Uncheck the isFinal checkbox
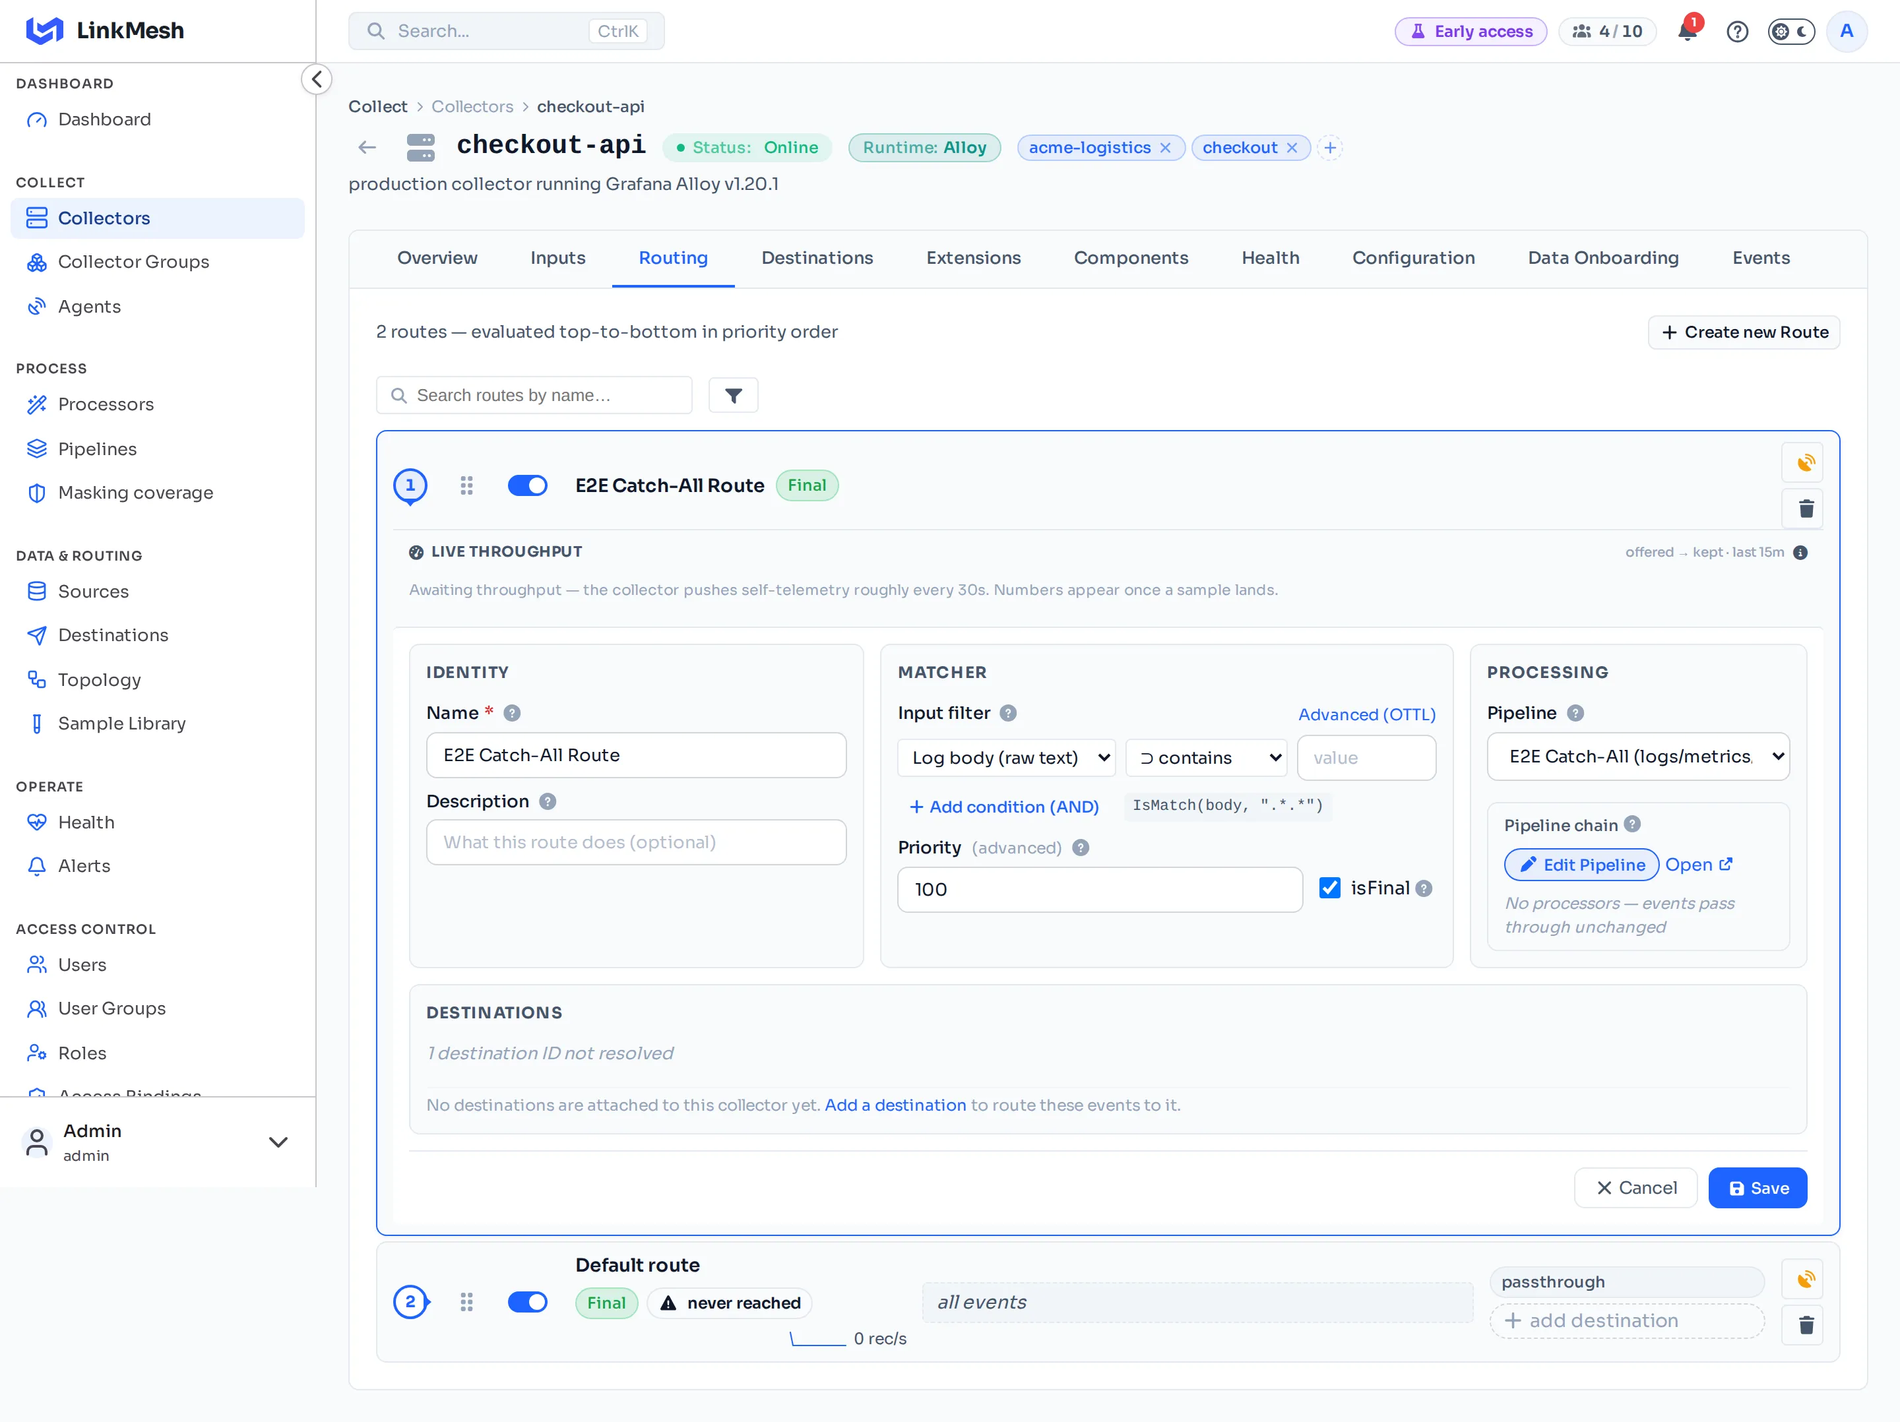The width and height of the screenshot is (1900, 1422). coord(1329,888)
